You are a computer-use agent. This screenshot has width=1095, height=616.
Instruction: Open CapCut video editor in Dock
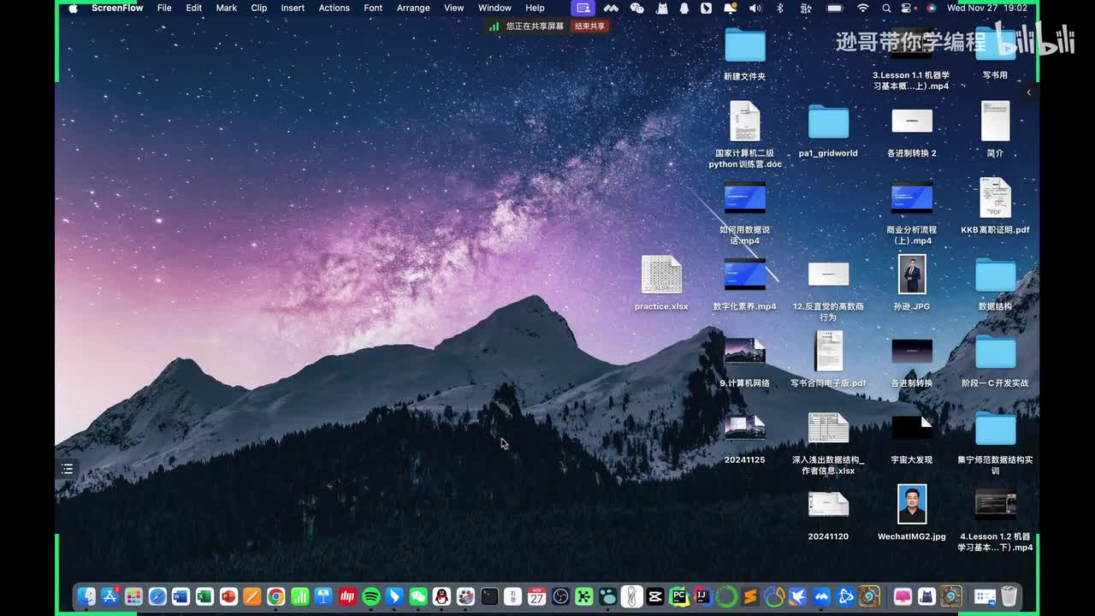[x=655, y=596]
